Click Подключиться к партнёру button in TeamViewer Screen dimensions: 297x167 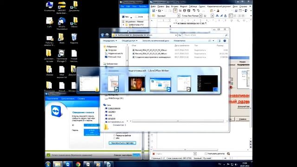pos(123,143)
